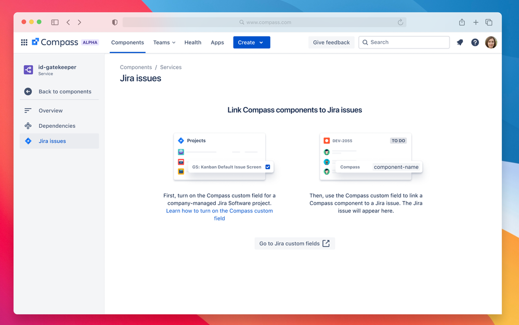Click the external link icon on Jira button
Image resolution: width=519 pixels, height=325 pixels.
[x=326, y=243]
